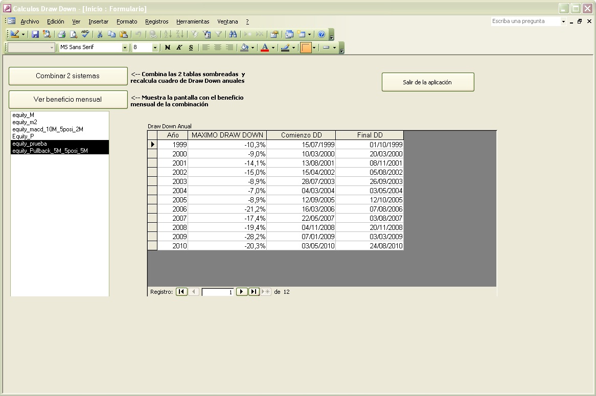This screenshot has height=396, width=596.
Task: Toggle italic formatting (K)
Action: 179,48
